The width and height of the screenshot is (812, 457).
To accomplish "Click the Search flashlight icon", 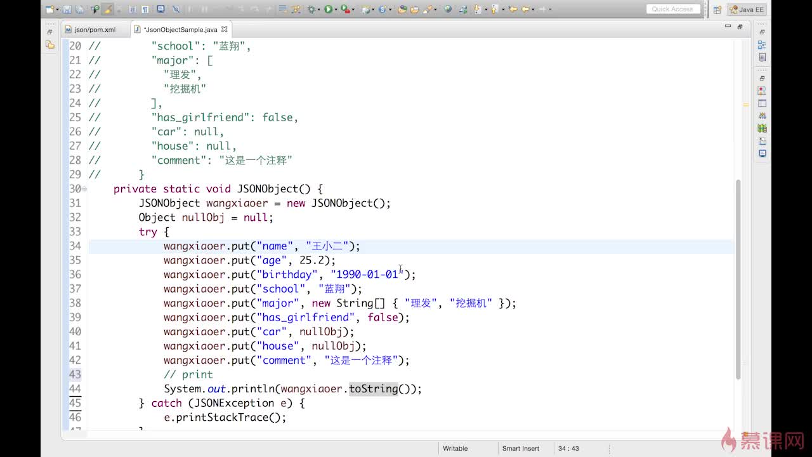I will pyautogui.click(x=427, y=9).
